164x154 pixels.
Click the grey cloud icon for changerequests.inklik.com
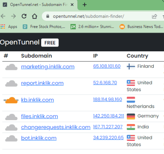coord(11,127)
